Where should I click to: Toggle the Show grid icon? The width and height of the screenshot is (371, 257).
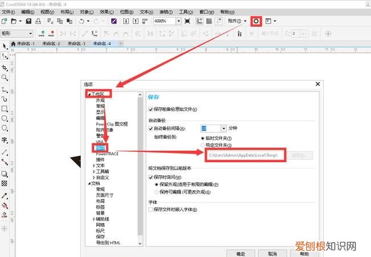[209, 21]
